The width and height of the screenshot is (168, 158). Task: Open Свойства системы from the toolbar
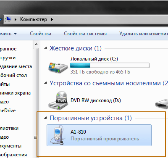pos(85,34)
